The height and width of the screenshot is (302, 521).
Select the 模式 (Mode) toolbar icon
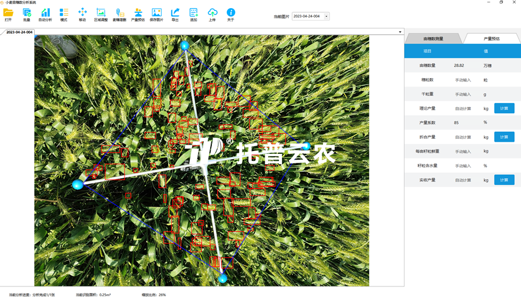pos(64,13)
